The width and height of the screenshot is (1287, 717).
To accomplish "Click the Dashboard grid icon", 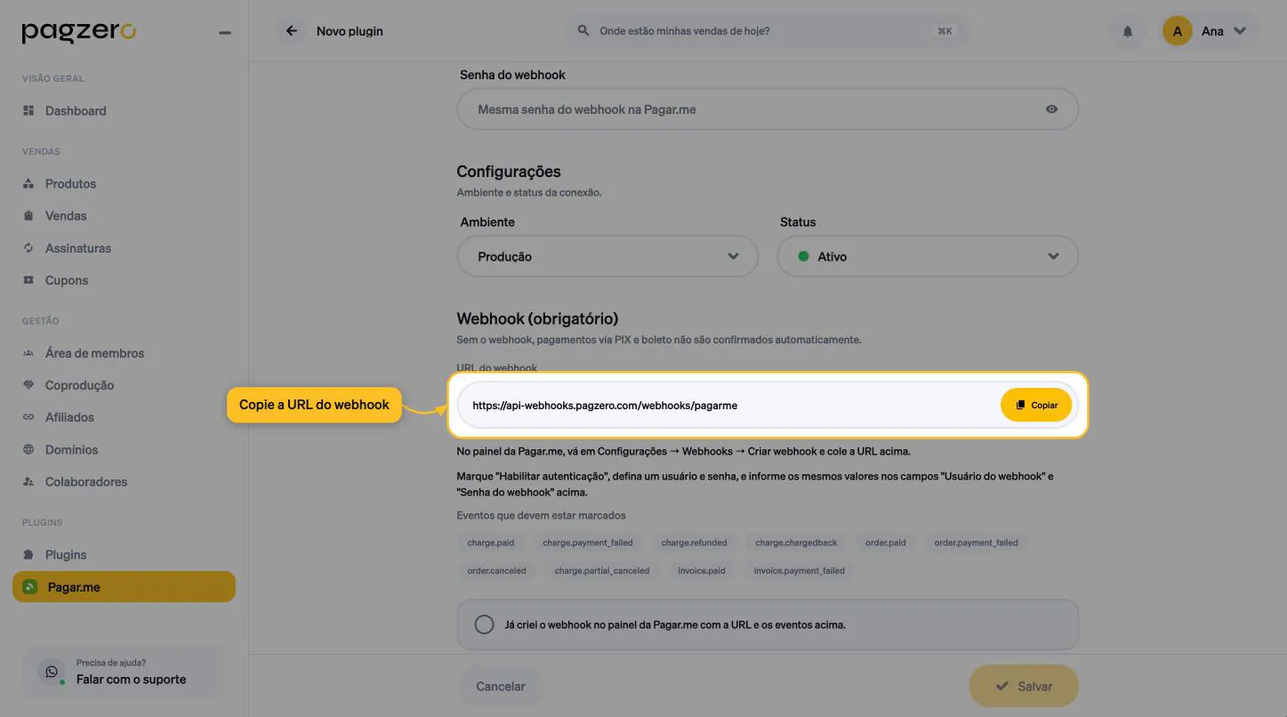I will [x=28, y=110].
